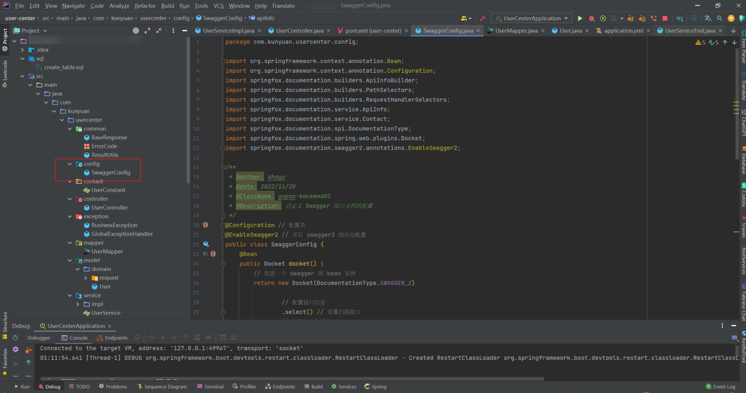Switch to application.yml tab
This screenshot has width=746, height=393.
(x=623, y=31)
